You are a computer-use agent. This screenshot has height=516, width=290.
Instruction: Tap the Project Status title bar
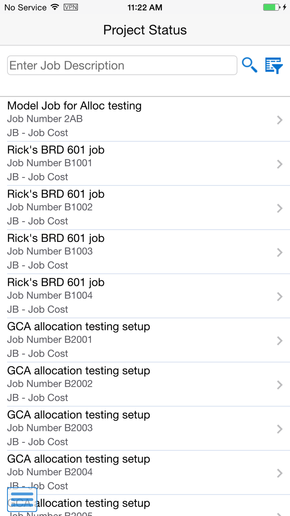click(145, 30)
